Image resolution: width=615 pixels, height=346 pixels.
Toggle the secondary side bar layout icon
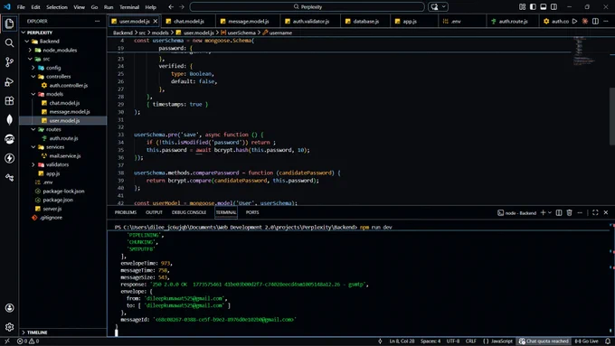[x=553, y=7]
